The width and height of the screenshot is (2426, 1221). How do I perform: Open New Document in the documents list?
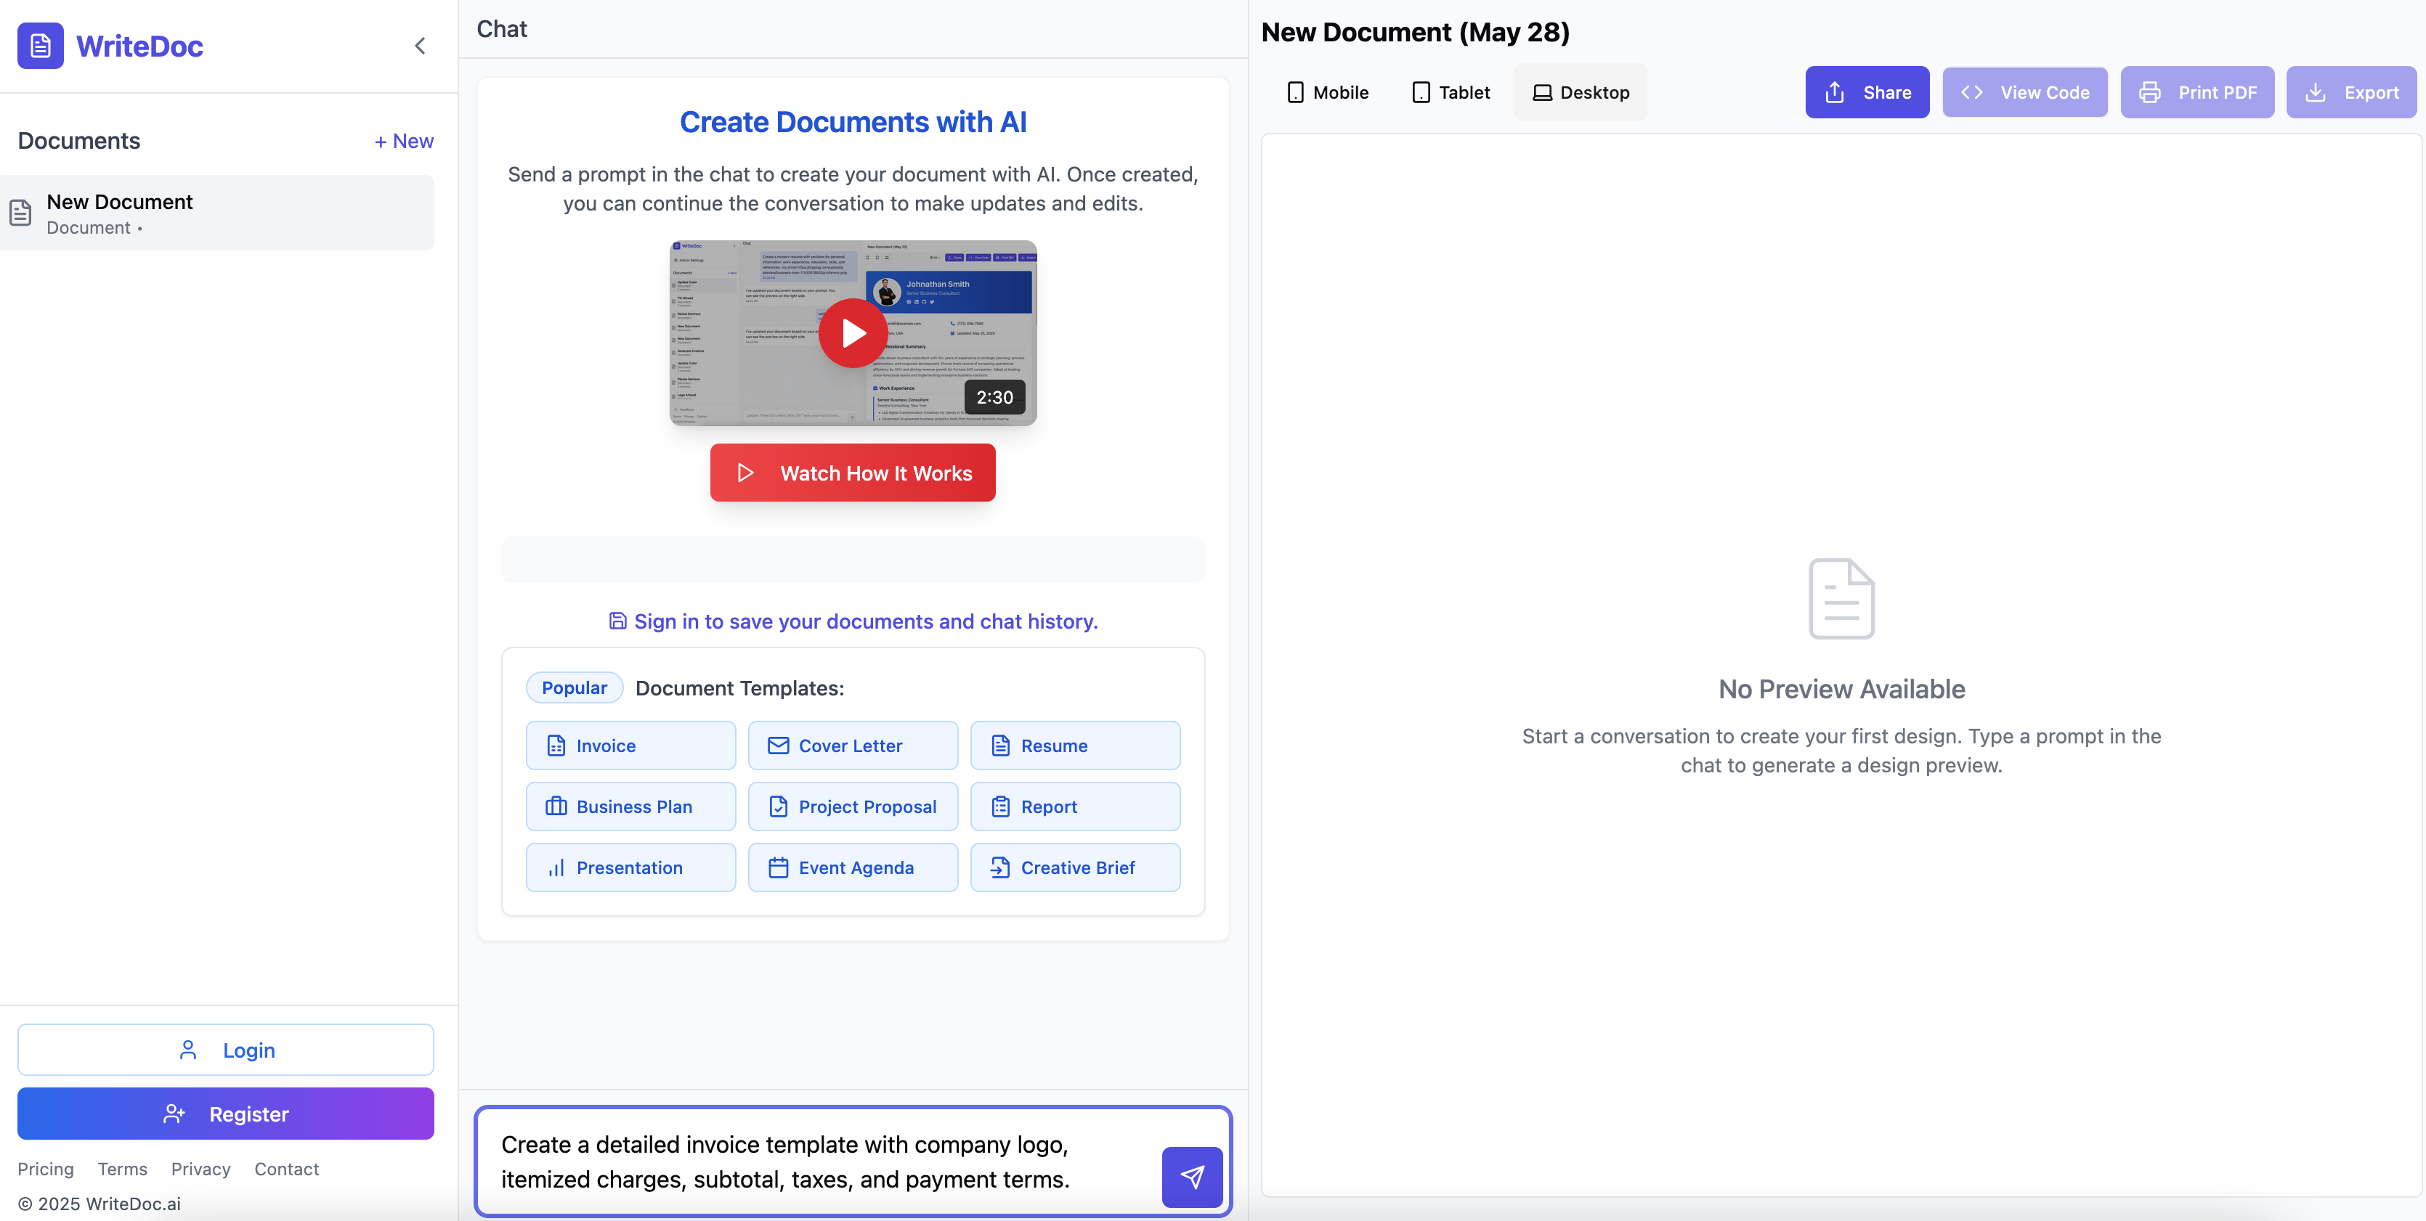pos(216,213)
